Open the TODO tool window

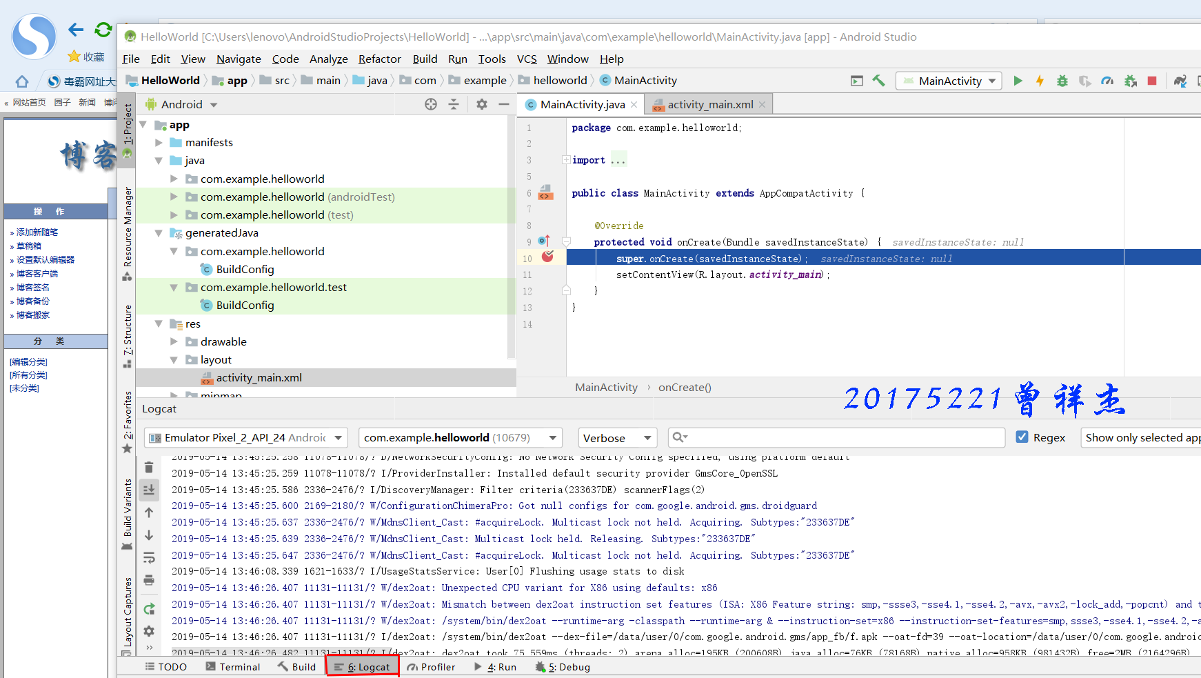click(x=165, y=667)
